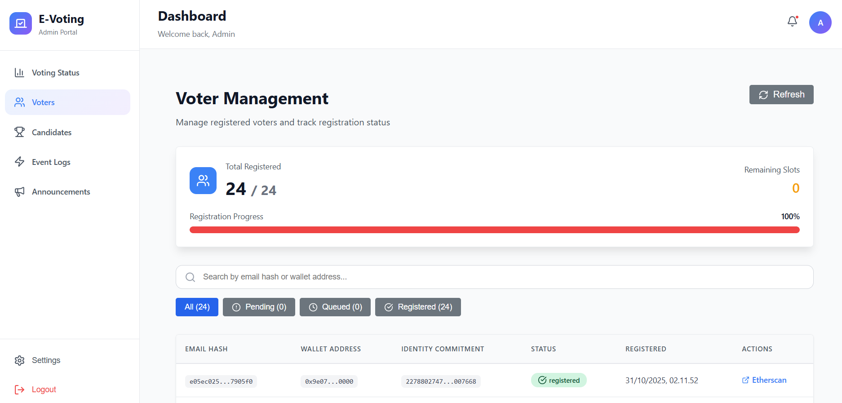Filter by Queued (0) voters
Screen dimensions: 842x403
click(335, 307)
